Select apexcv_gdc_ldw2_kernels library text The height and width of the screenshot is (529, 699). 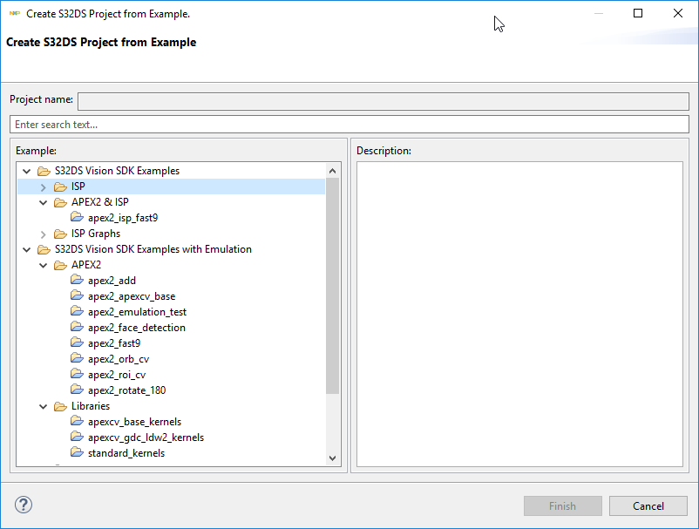pyautogui.click(x=146, y=437)
